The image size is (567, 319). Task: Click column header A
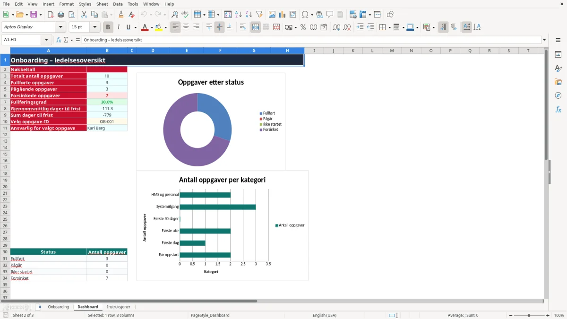coord(48,51)
